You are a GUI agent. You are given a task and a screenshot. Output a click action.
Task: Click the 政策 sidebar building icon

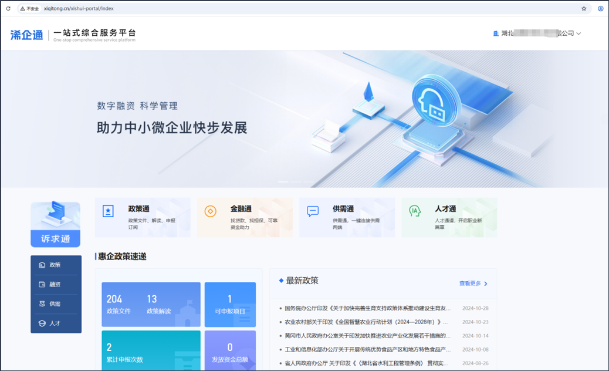[x=42, y=265]
